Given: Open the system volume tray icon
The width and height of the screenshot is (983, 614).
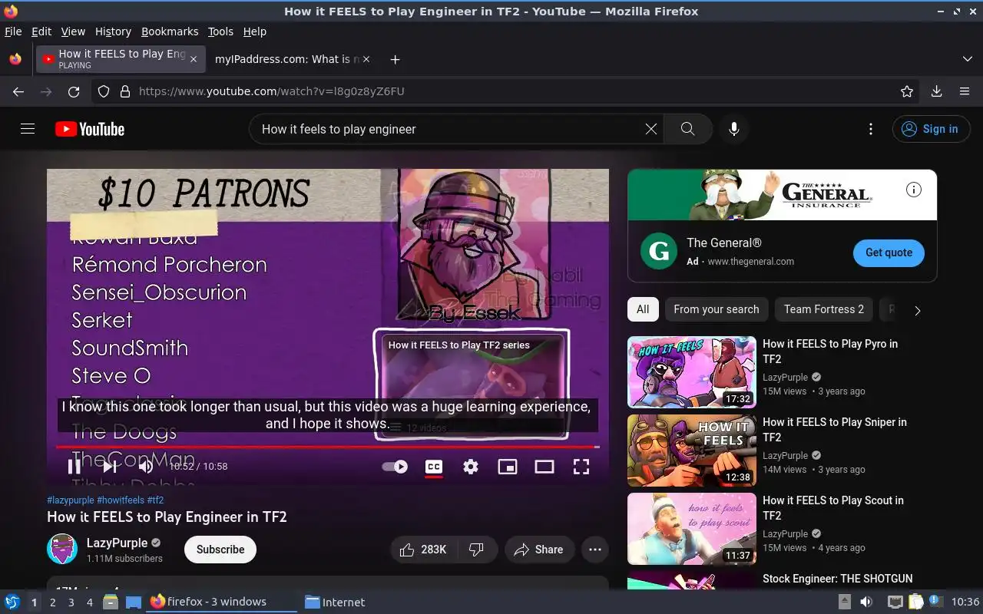Looking at the screenshot, I should [866, 602].
